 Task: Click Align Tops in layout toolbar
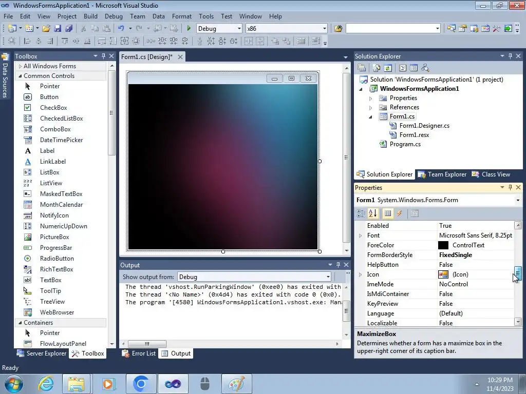point(65,41)
